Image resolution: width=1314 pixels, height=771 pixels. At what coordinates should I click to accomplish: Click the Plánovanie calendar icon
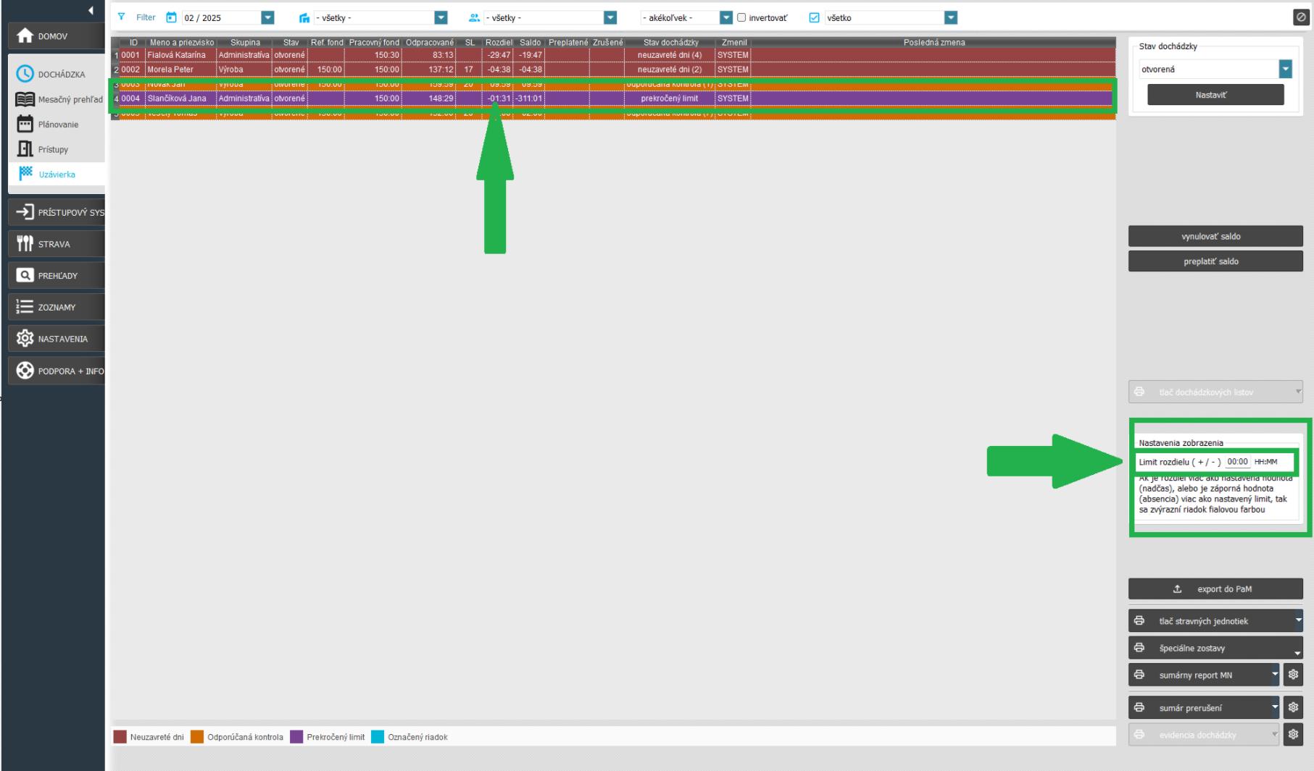[x=25, y=124]
